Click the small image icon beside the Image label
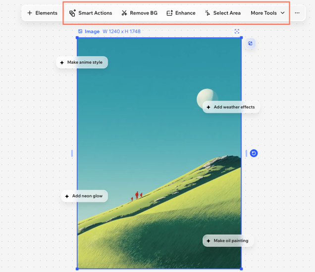This screenshot has height=272, width=315. click(x=80, y=31)
